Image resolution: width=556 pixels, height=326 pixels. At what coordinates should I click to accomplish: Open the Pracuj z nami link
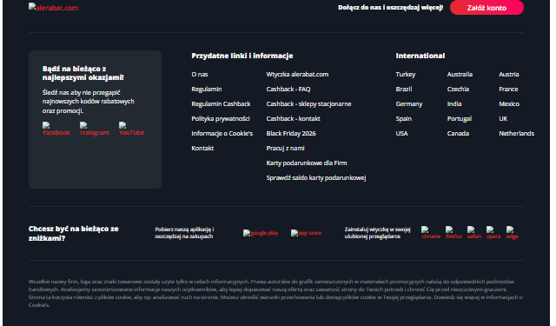[286, 149]
